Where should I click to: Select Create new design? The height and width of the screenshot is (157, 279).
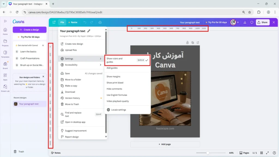tap(81, 44)
